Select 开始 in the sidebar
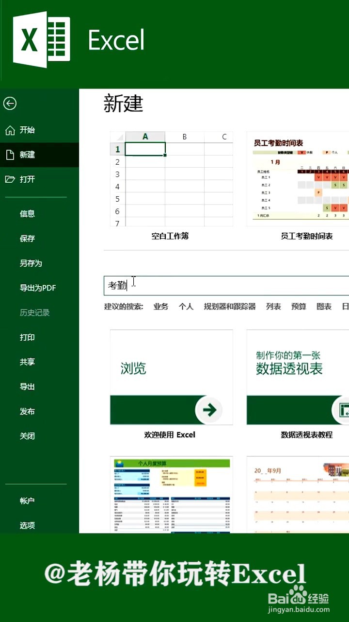This screenshot has width=349, height=622. click(27, 130)
